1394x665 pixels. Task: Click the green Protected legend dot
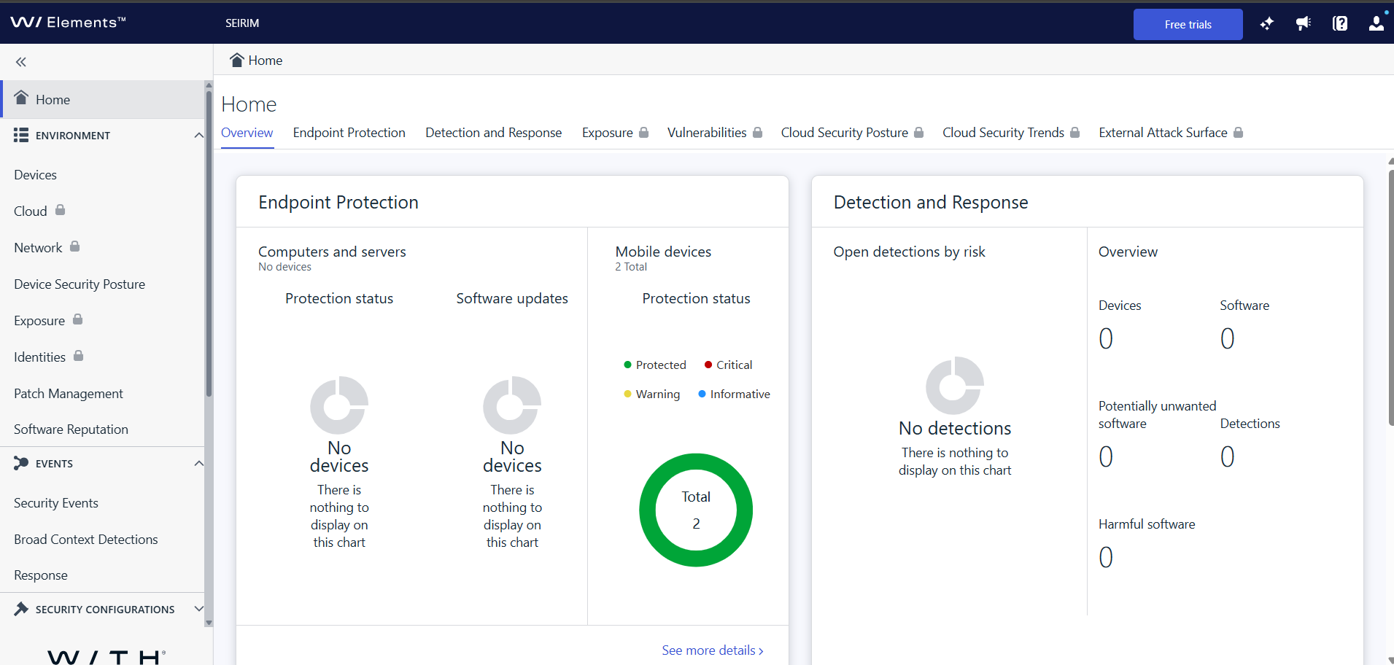[x=627, y=365]
